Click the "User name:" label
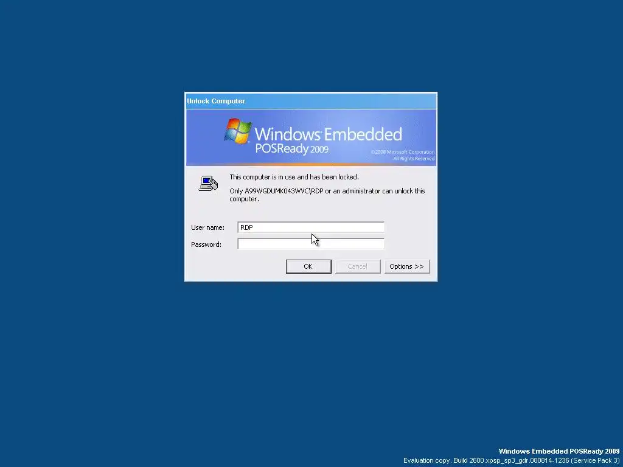The width and height of the screenshot is (623, 467). tap(208, 227)
